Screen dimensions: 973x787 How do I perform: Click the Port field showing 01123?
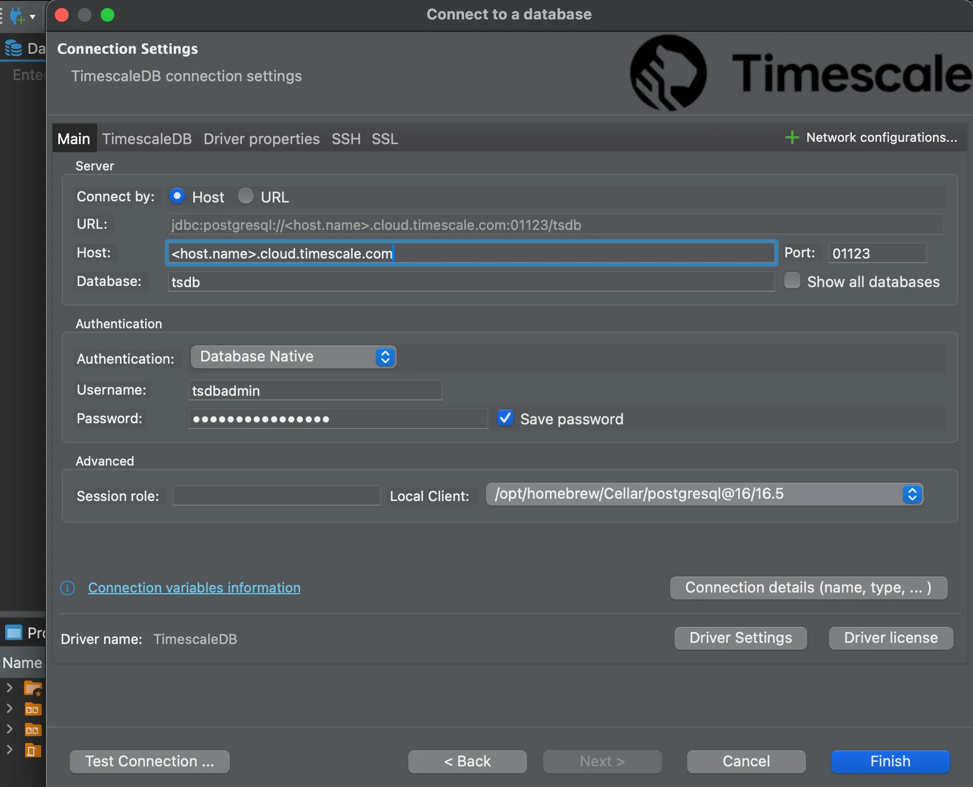[878, 253]
